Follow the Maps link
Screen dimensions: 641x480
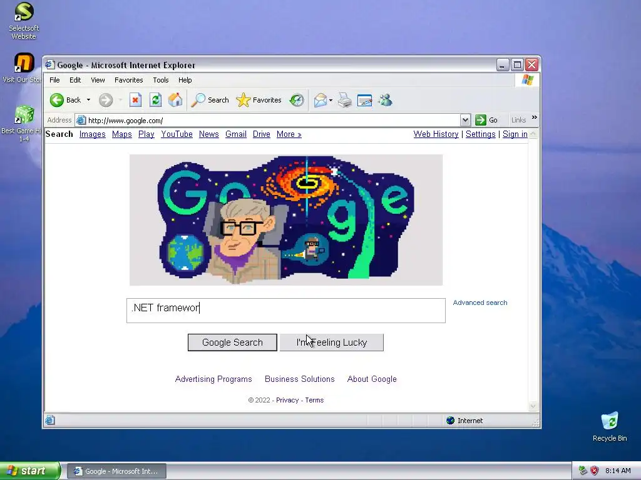pyautogui.click(x=122, y=134)
